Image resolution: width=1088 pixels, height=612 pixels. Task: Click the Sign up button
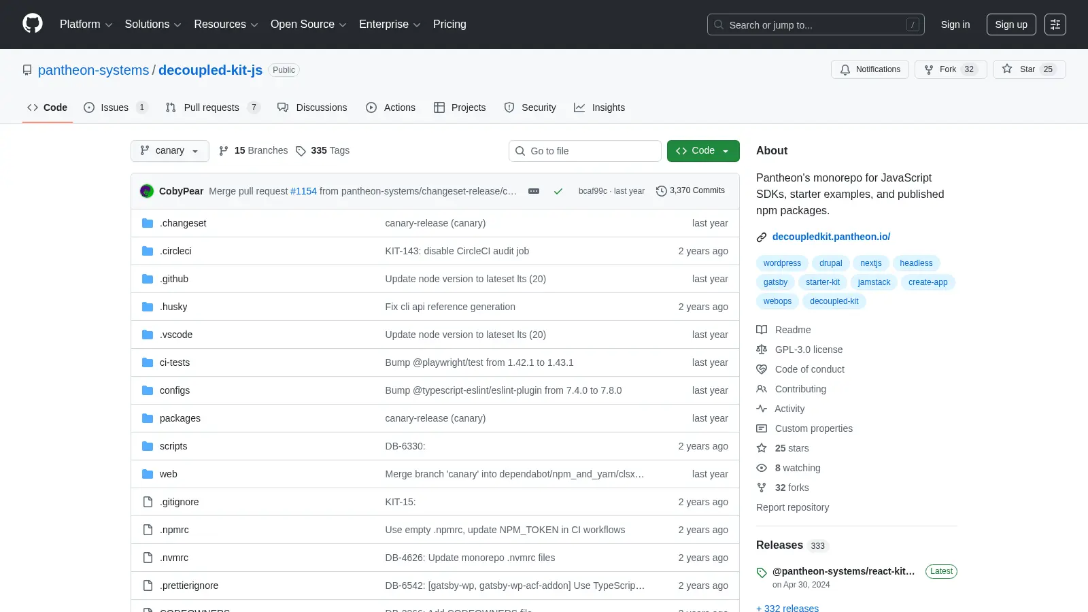coord(1011,24)
